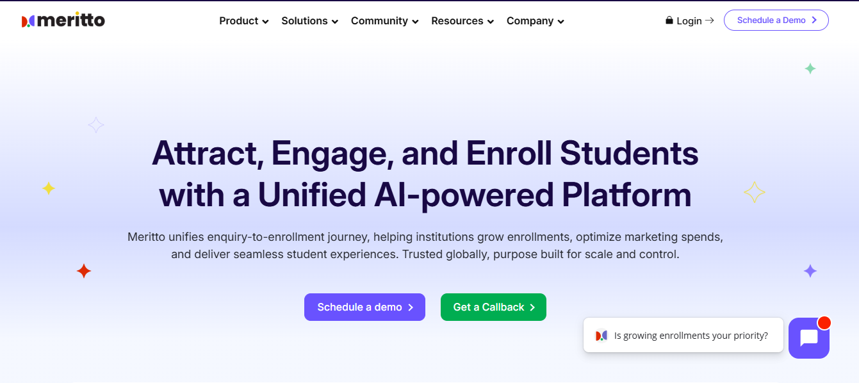Click the arrow icon after Login

[709, 20]
